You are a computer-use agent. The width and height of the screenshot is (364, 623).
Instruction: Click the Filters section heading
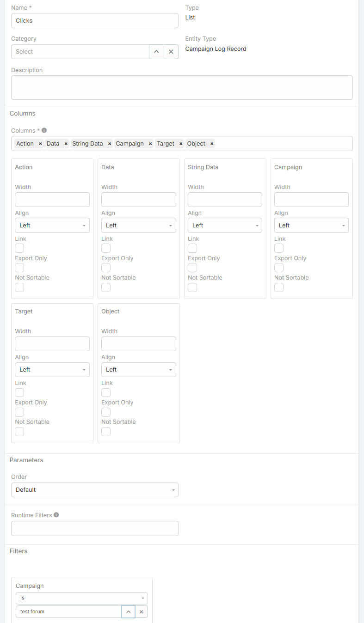19,551
